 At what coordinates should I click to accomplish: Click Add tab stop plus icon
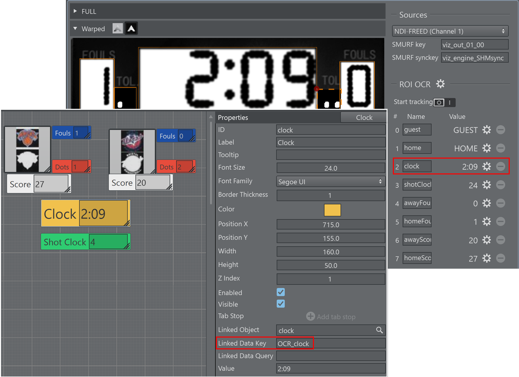pos(311,316)
